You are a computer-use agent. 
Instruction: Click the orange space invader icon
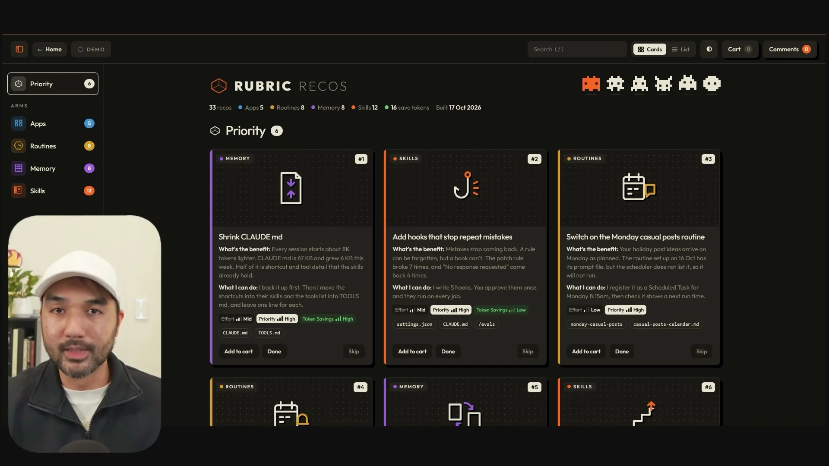click(x=591, y=84)
